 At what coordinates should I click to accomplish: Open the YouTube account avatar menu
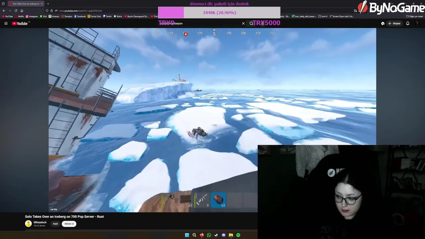(417, 24)
